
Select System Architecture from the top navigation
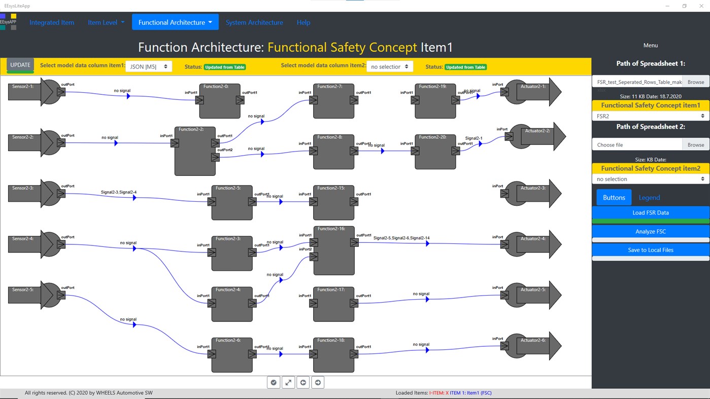pos(254,22)
